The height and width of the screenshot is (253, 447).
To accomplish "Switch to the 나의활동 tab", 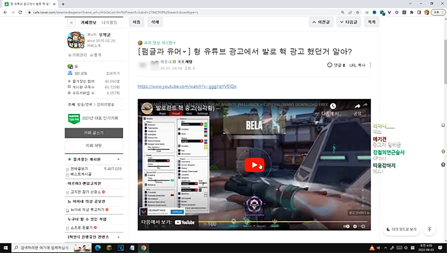I will click(110, 22).
